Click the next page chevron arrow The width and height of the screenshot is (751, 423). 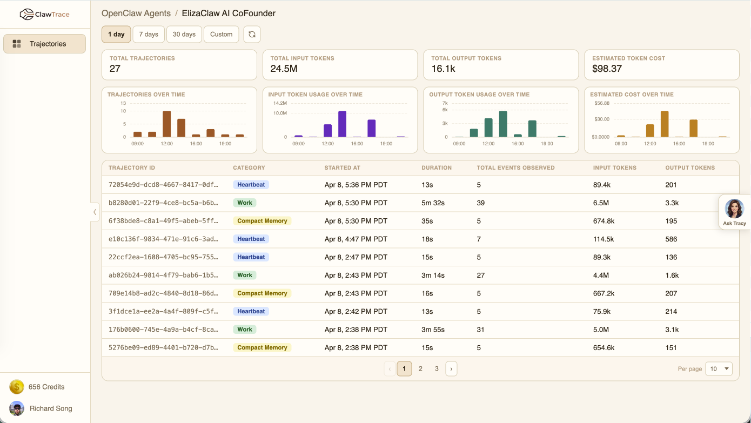[x=451, y=368]
